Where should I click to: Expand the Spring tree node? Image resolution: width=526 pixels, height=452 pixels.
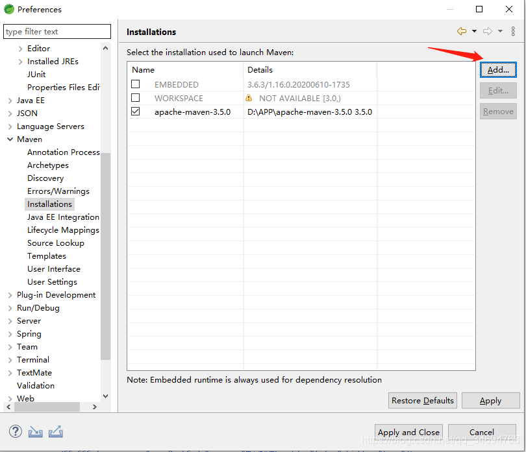point(10,334)
